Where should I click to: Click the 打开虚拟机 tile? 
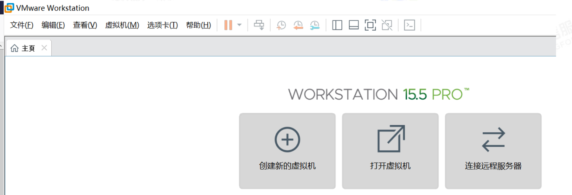point(390,151)
